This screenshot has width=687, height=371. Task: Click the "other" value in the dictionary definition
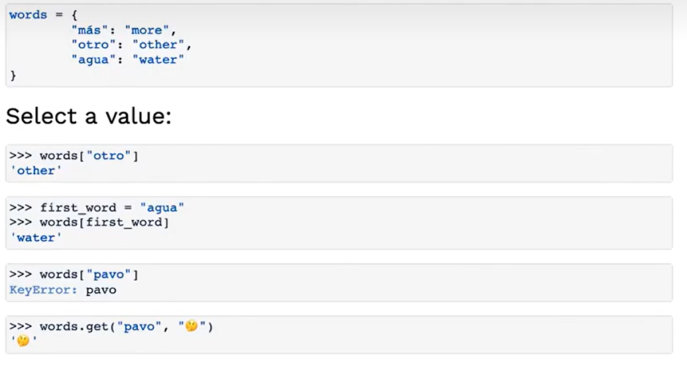(x=158, y=45)
